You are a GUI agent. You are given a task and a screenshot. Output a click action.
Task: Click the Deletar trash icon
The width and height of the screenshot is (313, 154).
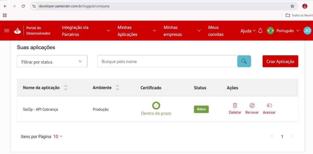[x=235, y=106]
